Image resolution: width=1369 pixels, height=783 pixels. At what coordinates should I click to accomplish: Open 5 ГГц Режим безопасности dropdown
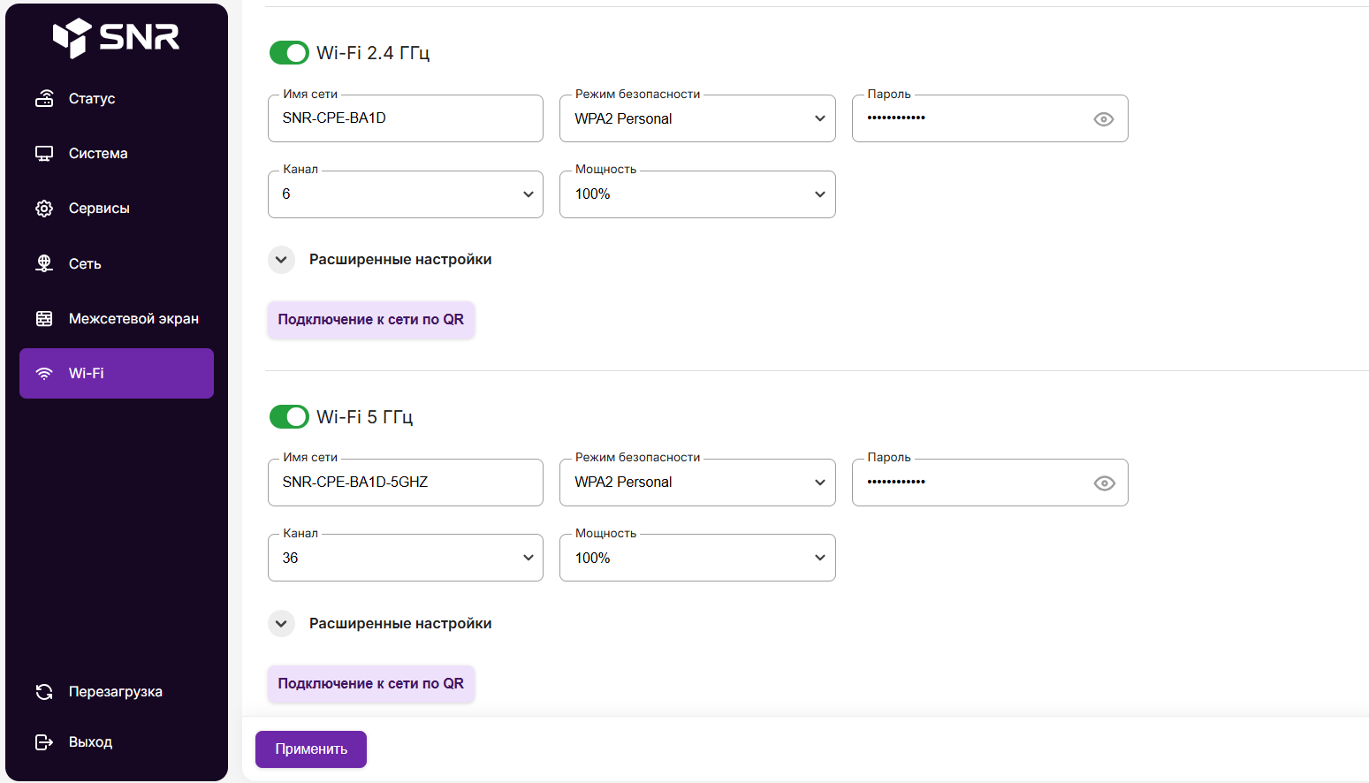[696, 483]
